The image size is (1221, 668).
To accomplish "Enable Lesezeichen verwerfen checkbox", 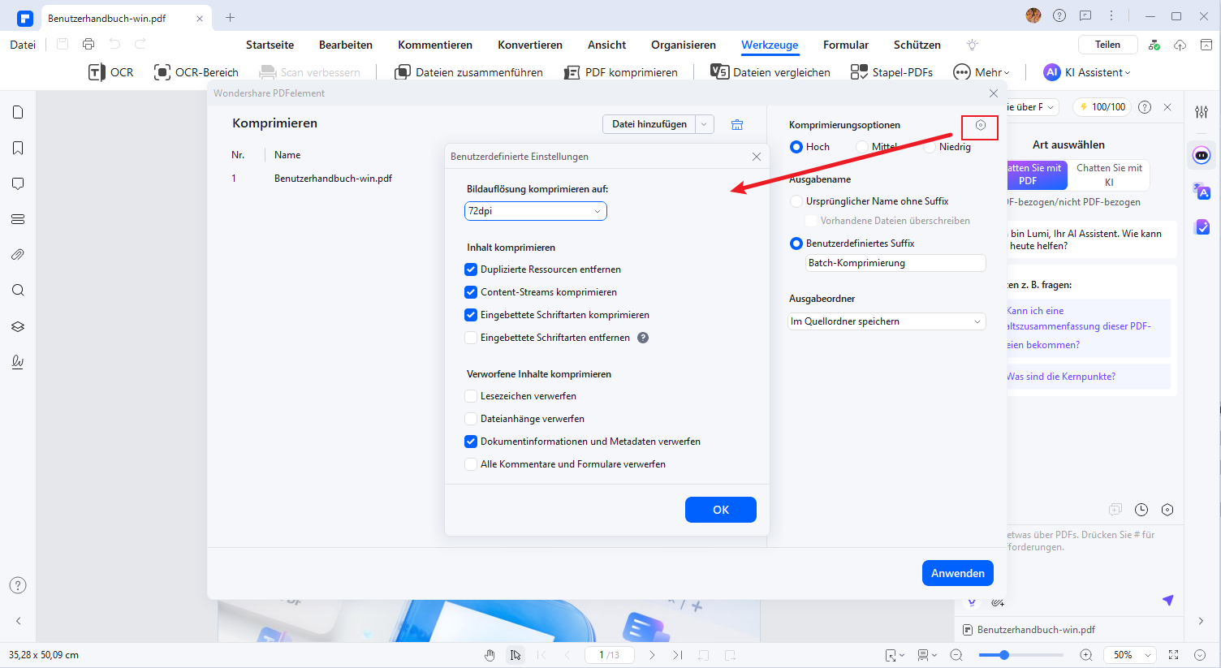I will pos(471,396).
